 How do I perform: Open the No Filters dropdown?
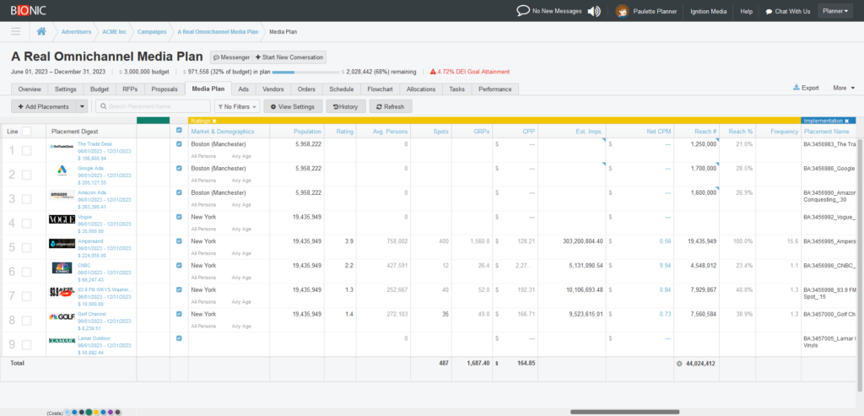pyautogui.click(x=237, y=106)
